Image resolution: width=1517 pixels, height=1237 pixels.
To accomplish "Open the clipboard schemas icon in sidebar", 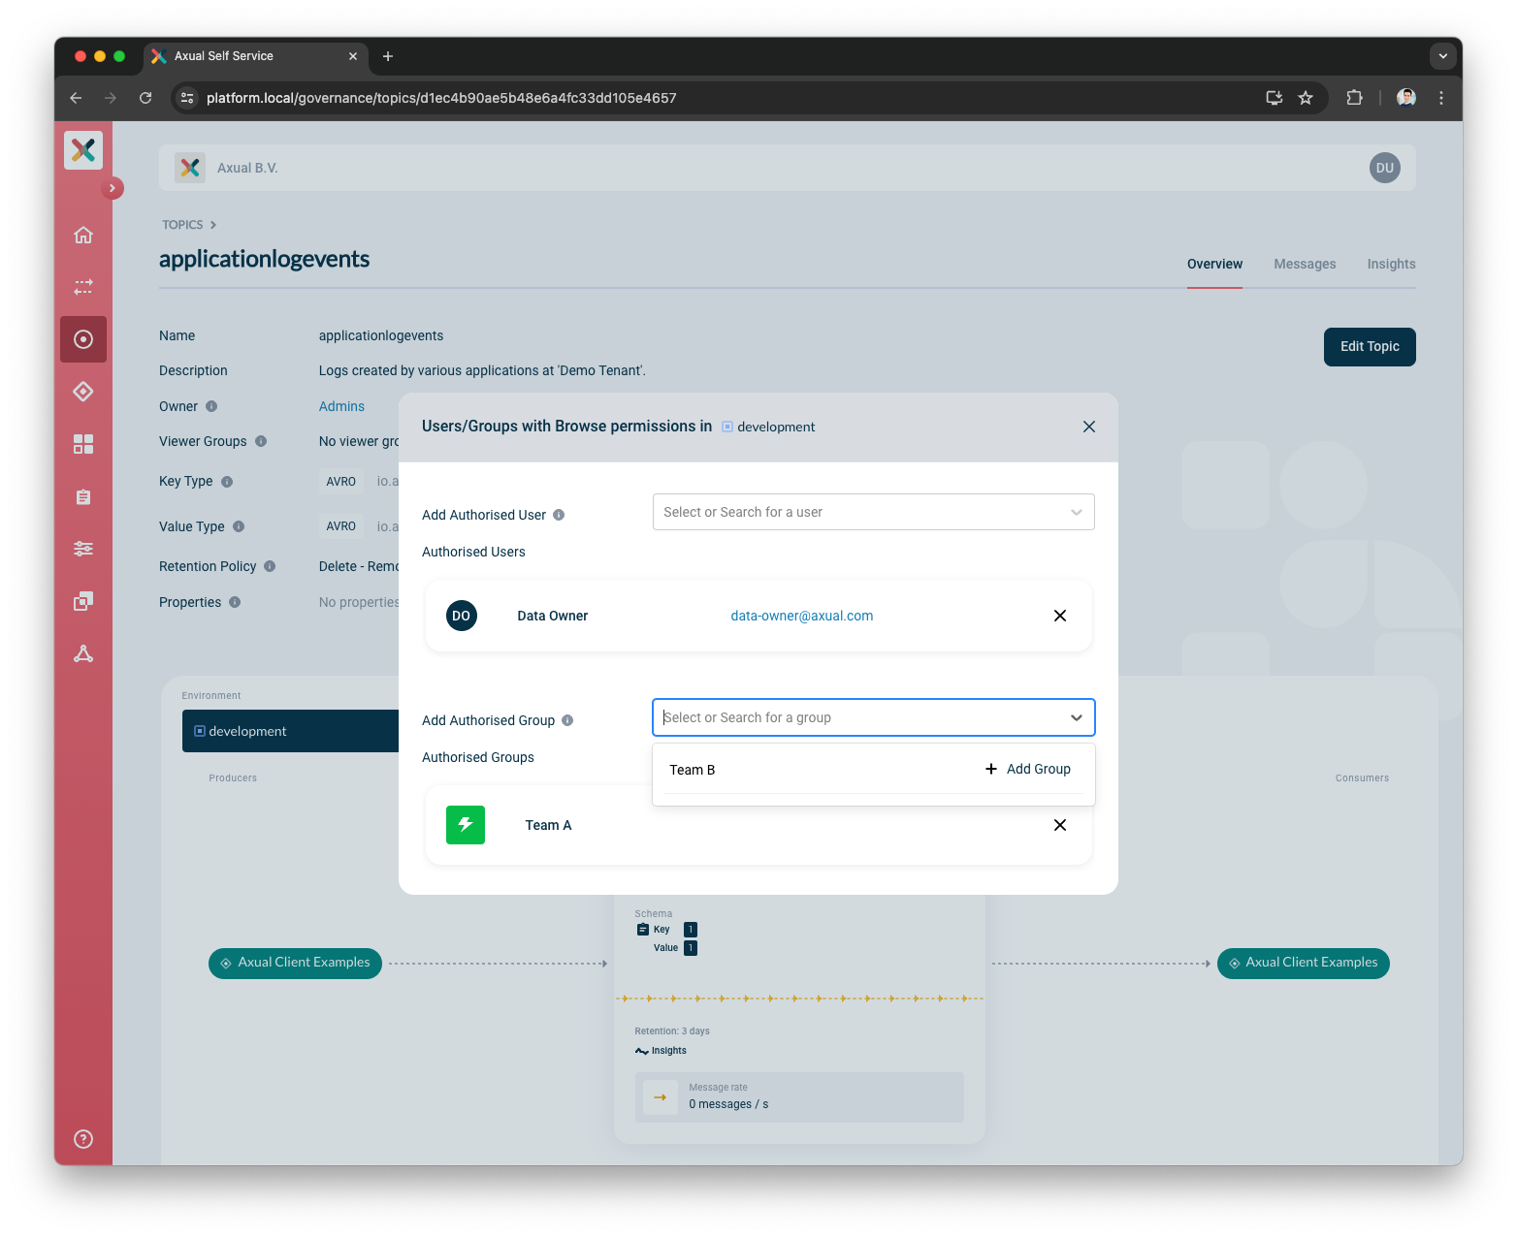I will point(83,496).
